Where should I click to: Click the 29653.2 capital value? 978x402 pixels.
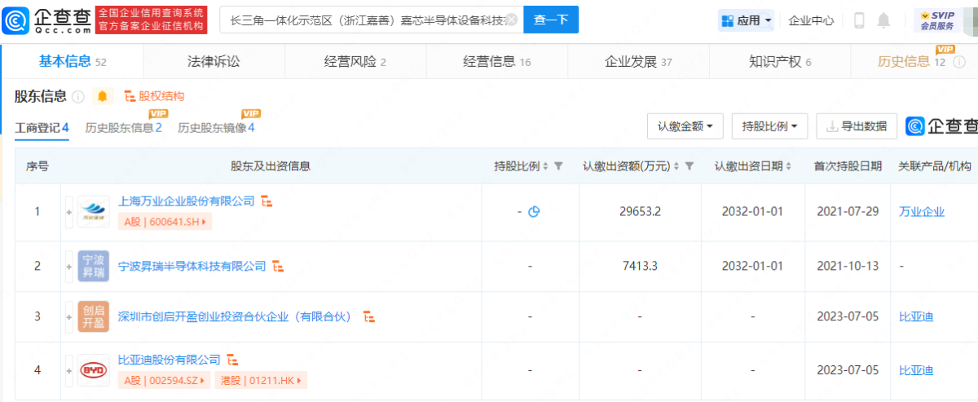(x=640, y=212)
